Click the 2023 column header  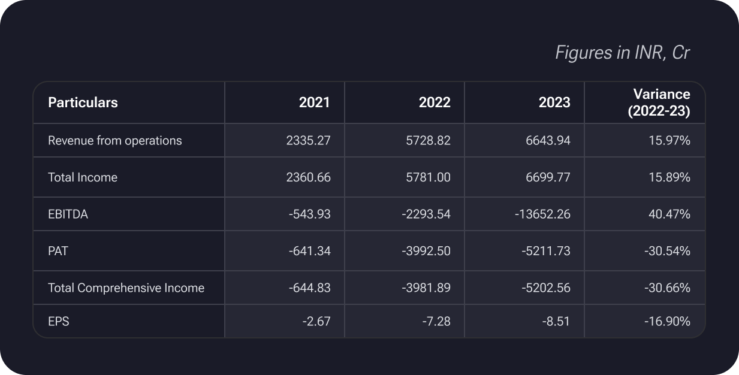[x=554, y=102]
